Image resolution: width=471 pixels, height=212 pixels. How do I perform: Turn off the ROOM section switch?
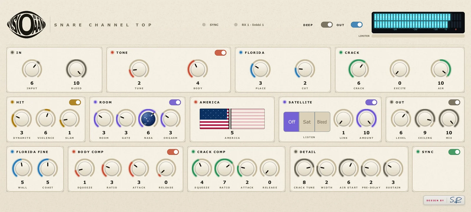point(175,102)
